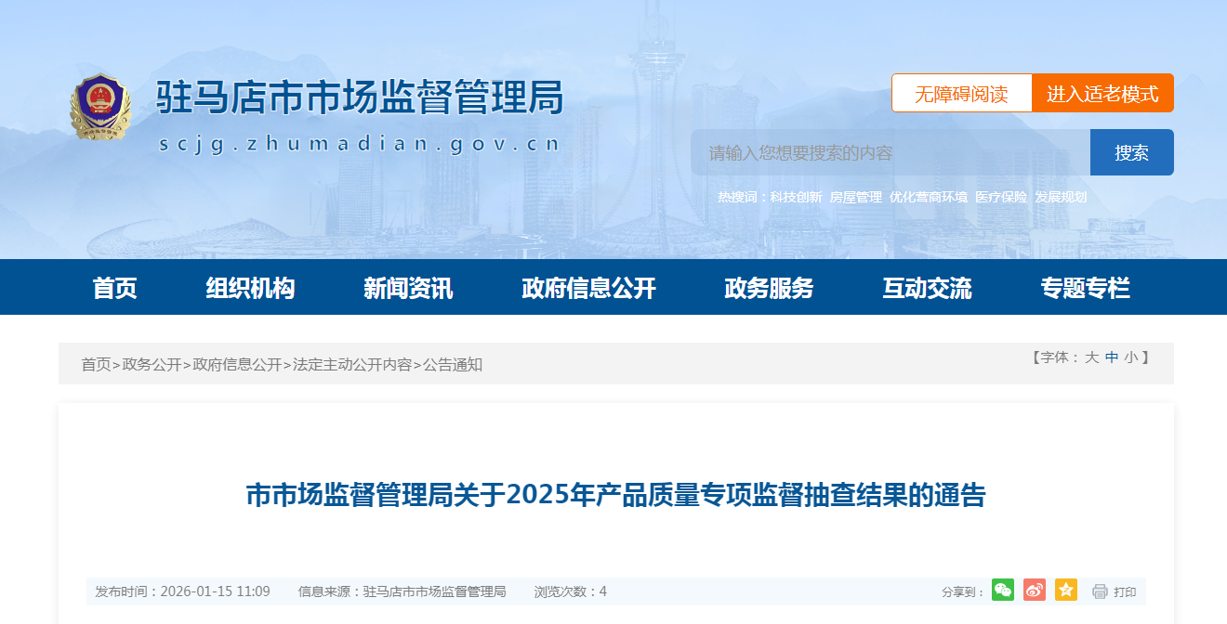Click the national emblem logo
Screen dimensions: 1227x624
100,107
